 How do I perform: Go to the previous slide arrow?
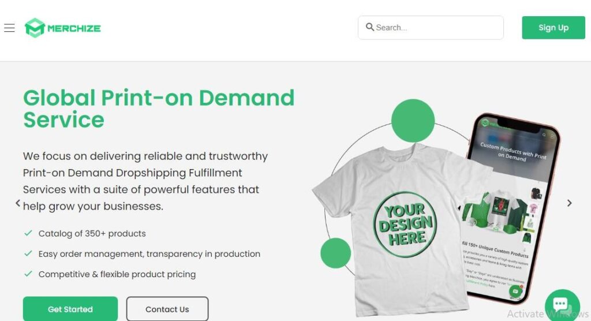pyautogui.click(x=18, y=203)
